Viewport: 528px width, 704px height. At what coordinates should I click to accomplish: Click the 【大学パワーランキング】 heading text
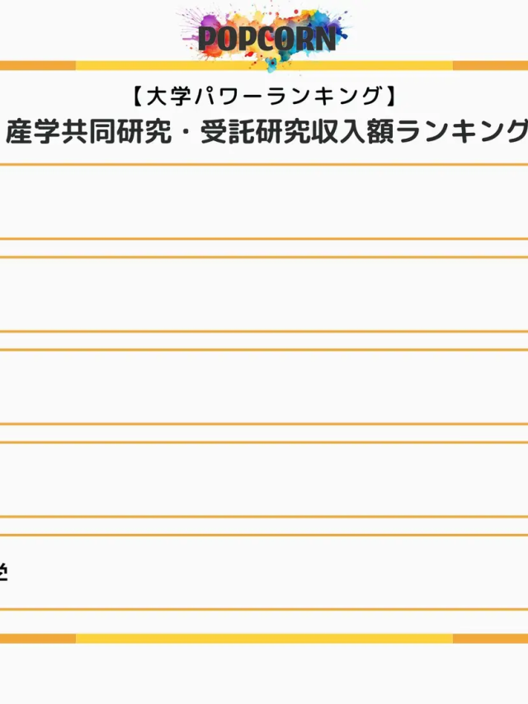point(264,97)
